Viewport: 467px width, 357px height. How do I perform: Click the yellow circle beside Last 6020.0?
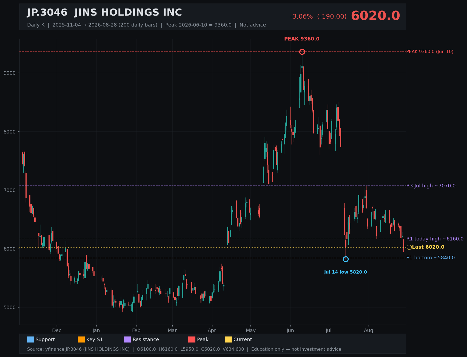point(409,247)
